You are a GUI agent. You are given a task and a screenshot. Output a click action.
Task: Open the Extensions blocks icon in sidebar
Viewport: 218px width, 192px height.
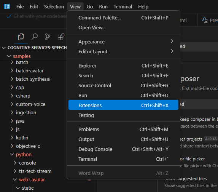point(61,37)
